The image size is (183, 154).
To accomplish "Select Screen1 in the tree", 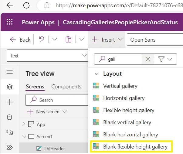I will point(45,137).
